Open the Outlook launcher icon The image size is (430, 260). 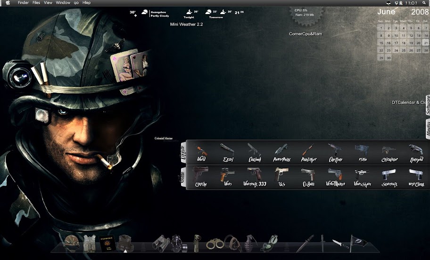(x=255, y=153)
